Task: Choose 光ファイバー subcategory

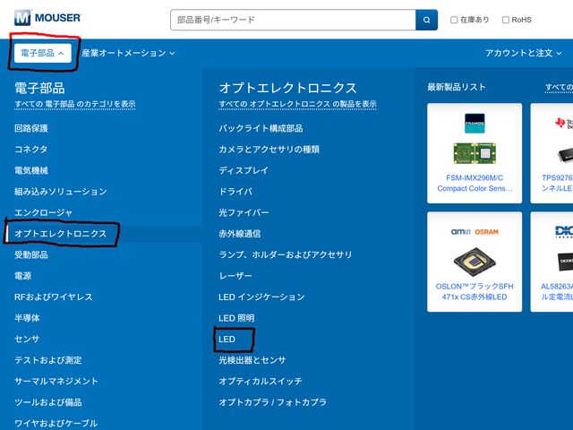Action: (244, 212)
